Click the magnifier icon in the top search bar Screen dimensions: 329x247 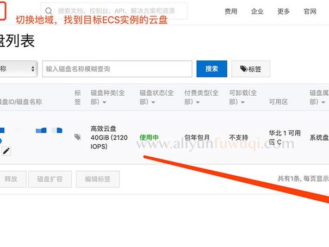point(48,11)
